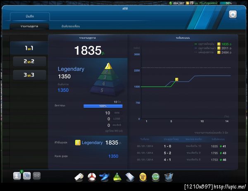Viewport: 248px width, 191px height.
Task: Select the 1on1 mode tab
Action: click(x=29, y=48)
